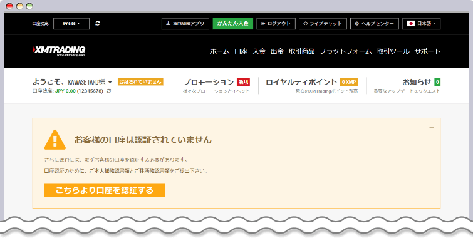Image resolution: width=473 pixels, height=238 pixels.
Task: Open ライブチャット live chat
Action: [x=323, y=24]
